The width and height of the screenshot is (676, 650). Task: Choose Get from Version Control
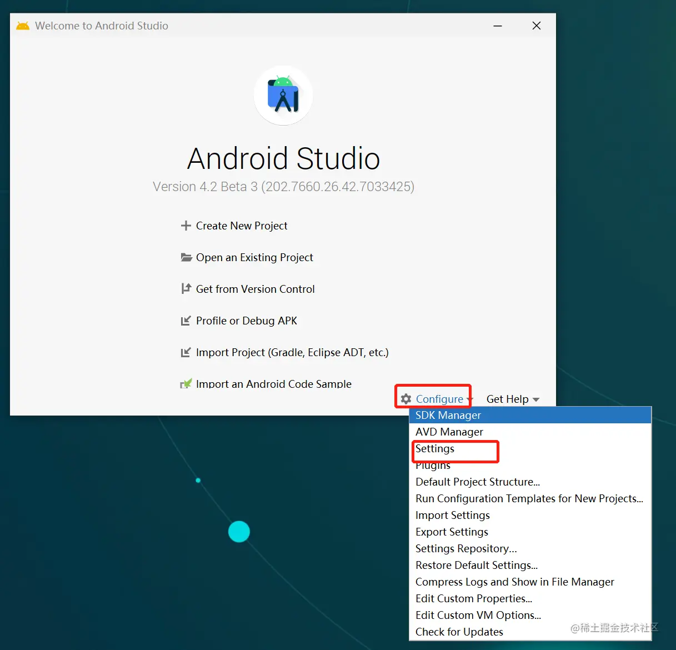256,289
